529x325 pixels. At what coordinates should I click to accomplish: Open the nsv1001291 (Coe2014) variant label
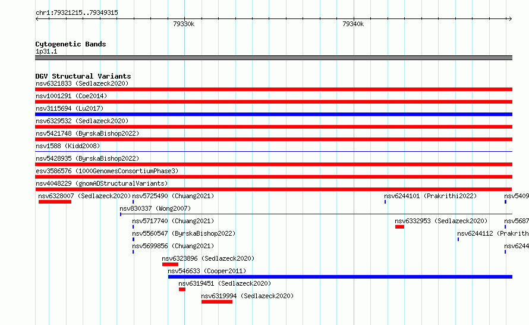click(71, 96)
